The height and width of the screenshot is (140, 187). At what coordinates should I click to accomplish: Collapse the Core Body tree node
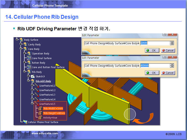click(x=21, y=49)
